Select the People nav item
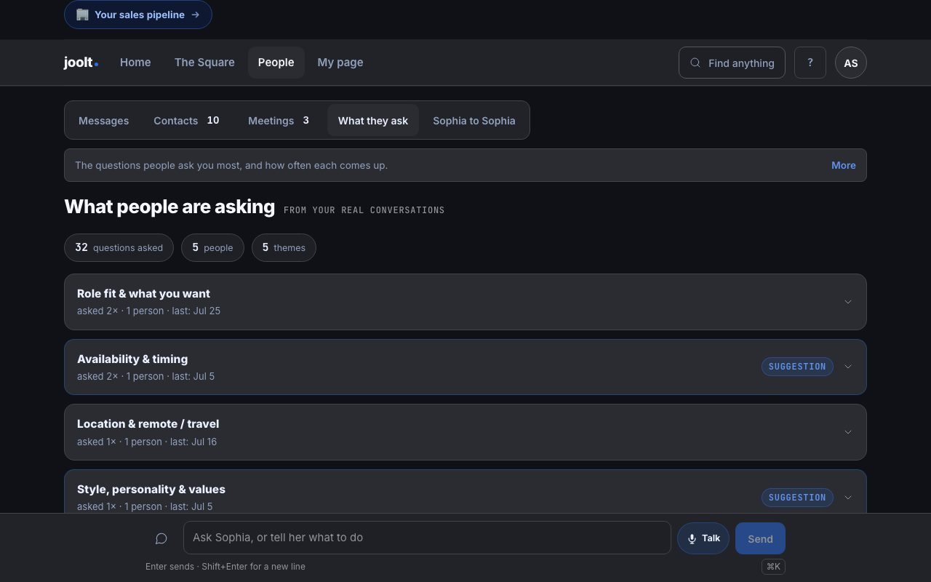Image resolution: width=931 pixels, height=582 pixels. pyautogui.click(x=276, y=63)
